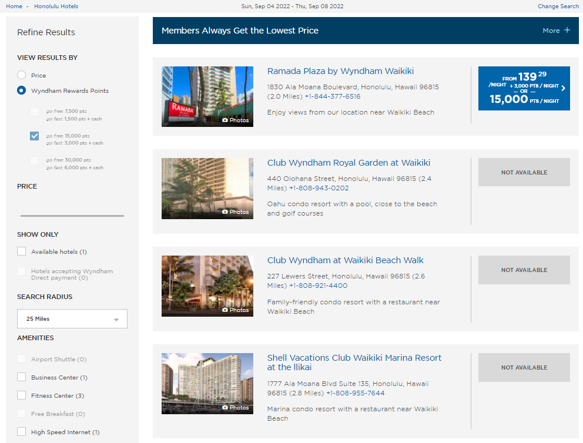This screenshot has height=443, width=583.
Task: Open Photos on the Ramada Plaza image
Action: 235,120
